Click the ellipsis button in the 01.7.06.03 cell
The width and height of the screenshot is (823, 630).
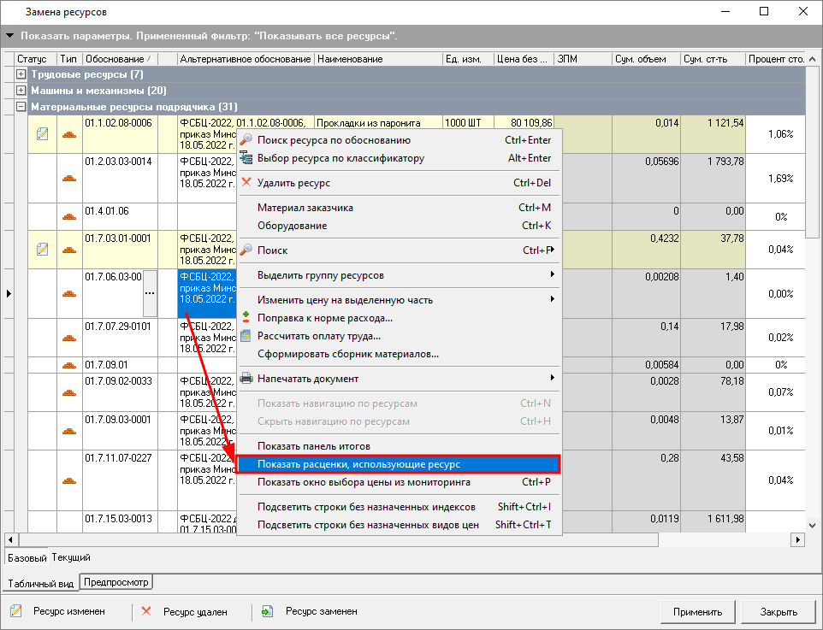click(x=151, y=293)
